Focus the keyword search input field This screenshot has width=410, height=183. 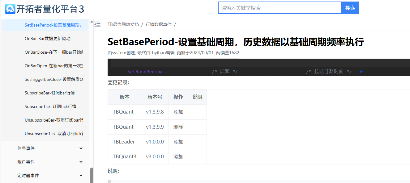(x=280, y=8)
